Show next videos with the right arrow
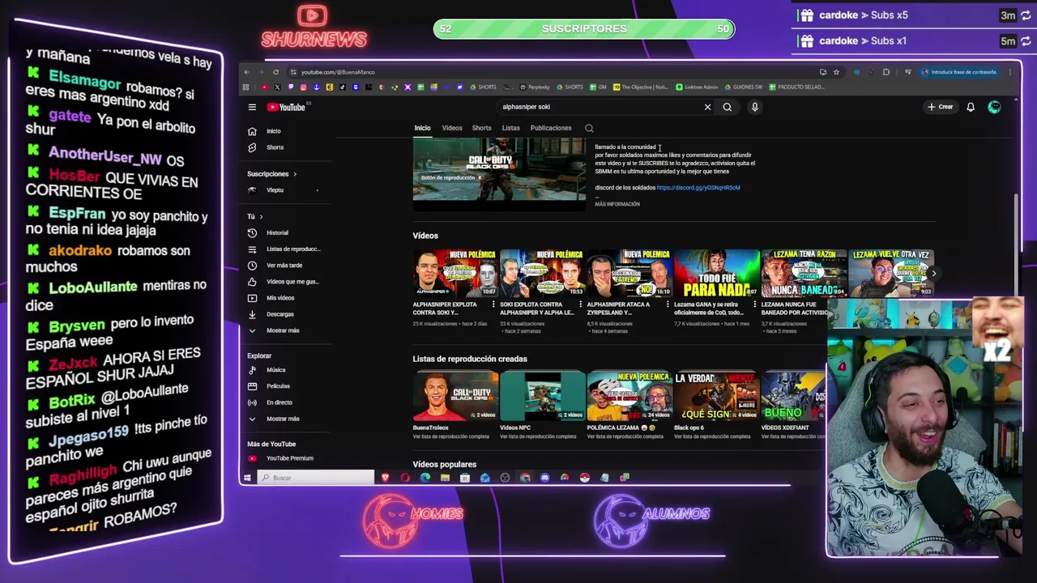The image size is (1037, 583). point(932,274)
